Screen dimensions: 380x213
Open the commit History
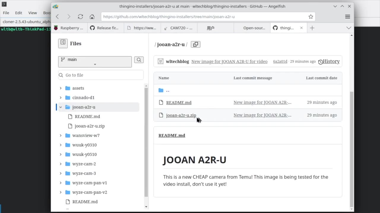[x=329, y=62]
